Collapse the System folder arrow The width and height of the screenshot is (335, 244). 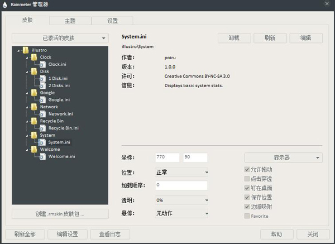click(x=27, y=136)
